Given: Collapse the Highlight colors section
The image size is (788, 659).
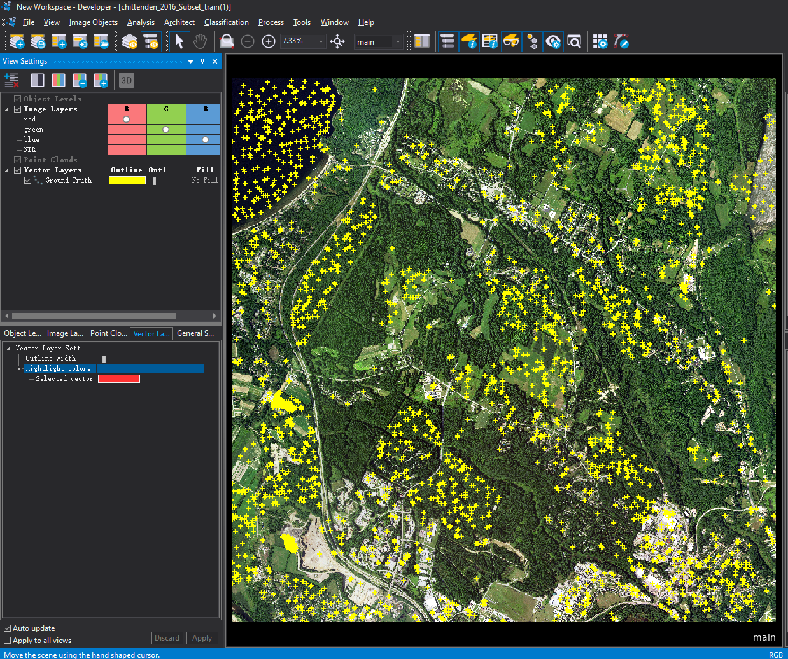Looking at the screenshot, I should [x=19, y=369].
